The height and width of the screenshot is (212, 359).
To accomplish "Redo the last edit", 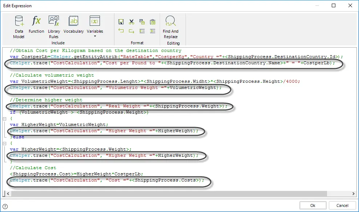I will [x=132, y=31].
